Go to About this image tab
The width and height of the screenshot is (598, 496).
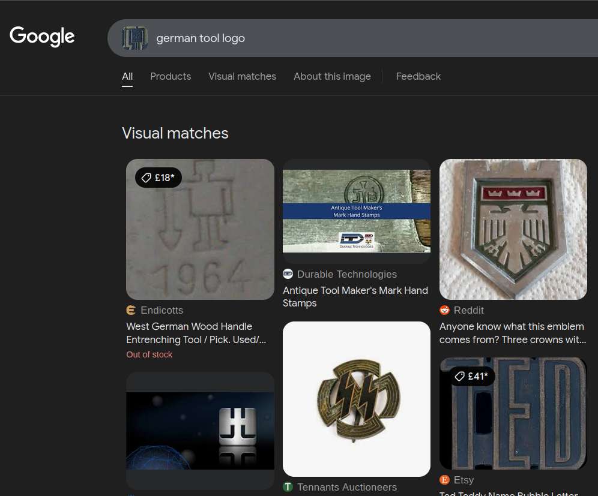coord(332,77)
